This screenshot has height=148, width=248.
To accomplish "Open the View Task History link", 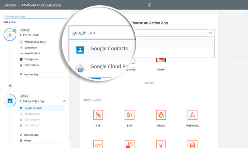I will point(51,5).
